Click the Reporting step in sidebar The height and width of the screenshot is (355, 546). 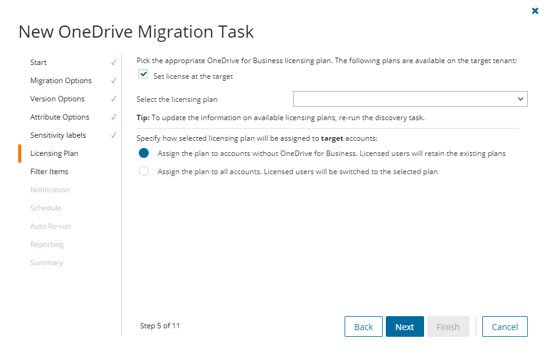pos(47,244)
